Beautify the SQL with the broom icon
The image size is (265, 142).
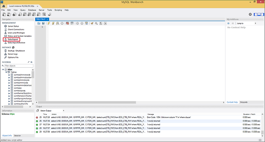click(x=92, y=23)
